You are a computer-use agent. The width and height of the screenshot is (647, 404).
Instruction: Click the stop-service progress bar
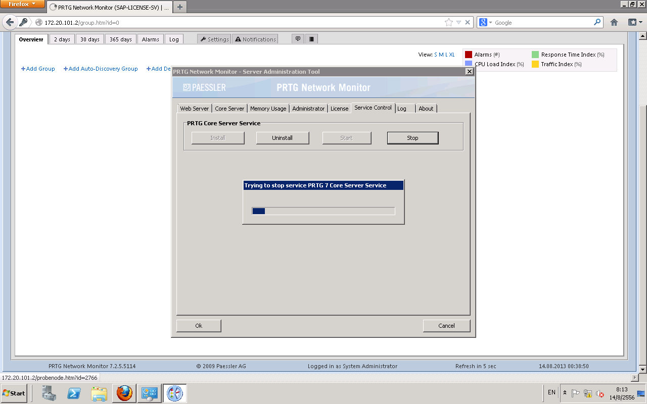(x=323, y=211)
